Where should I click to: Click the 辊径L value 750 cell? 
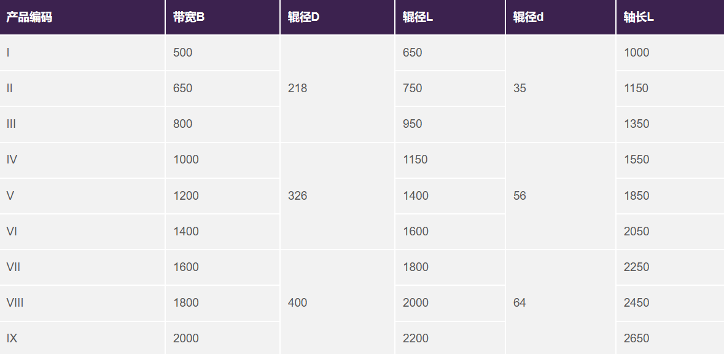click(x=450, y=88)
